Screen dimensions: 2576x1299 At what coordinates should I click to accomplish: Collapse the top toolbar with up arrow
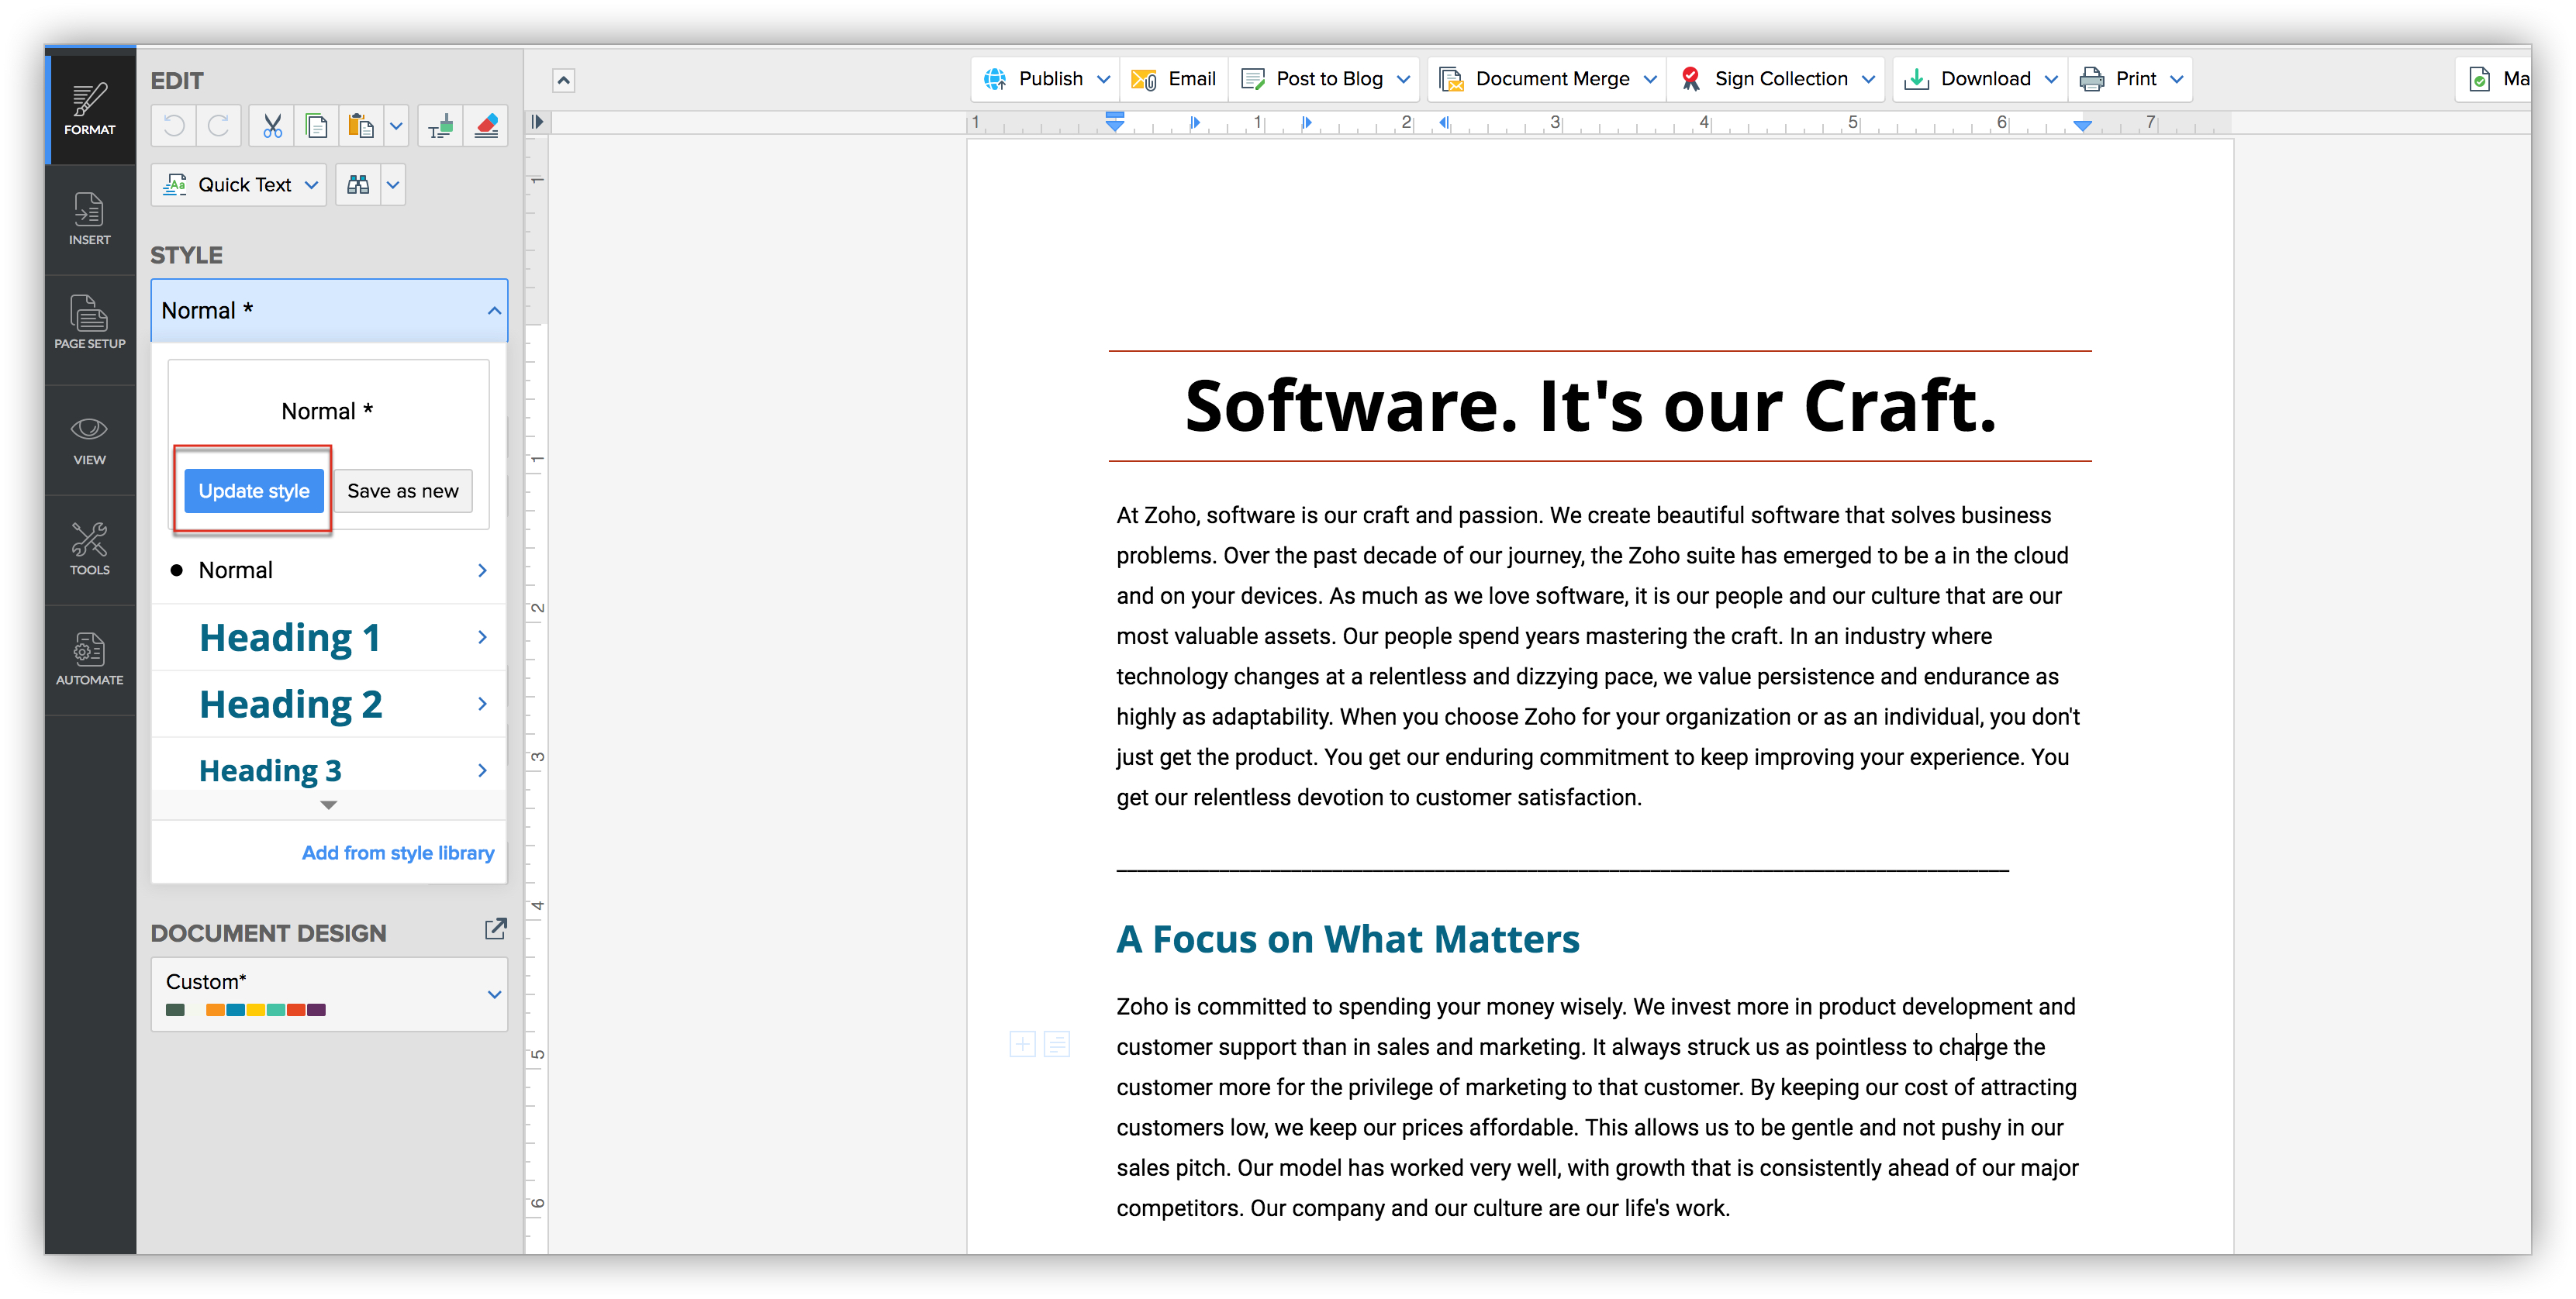coord(564,80)
